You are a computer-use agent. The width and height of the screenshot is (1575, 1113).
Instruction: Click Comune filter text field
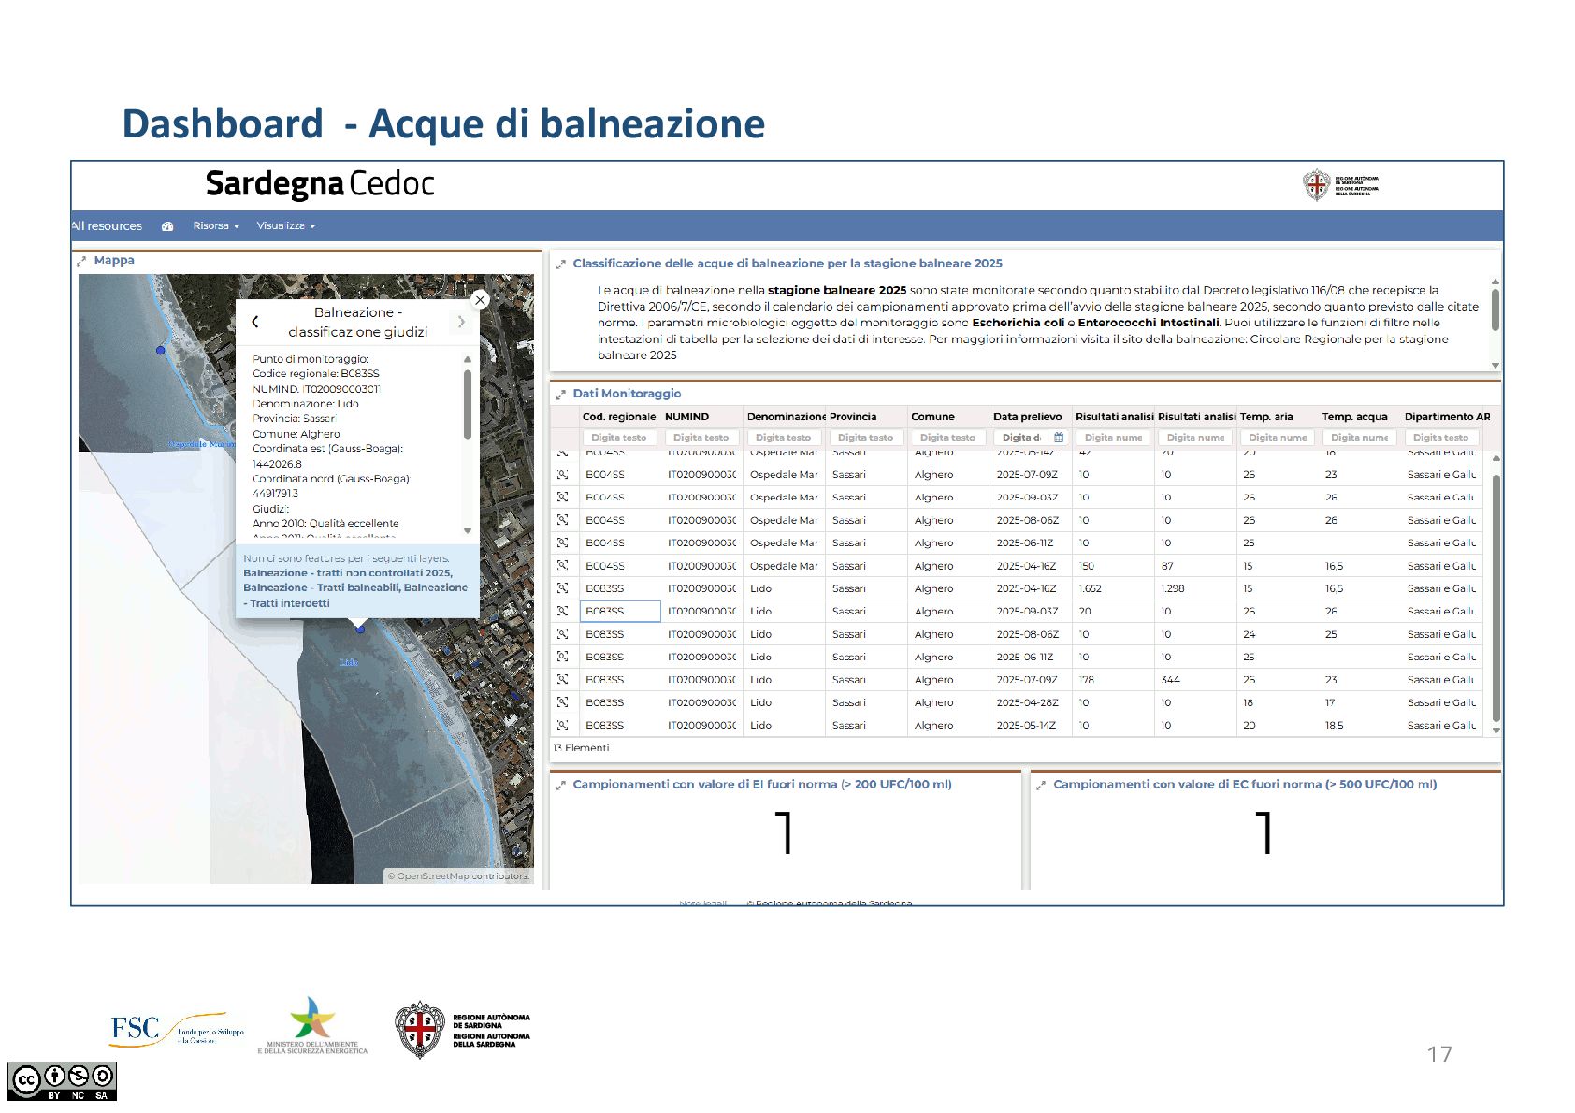pyautogui.click(x=948, y=437)
